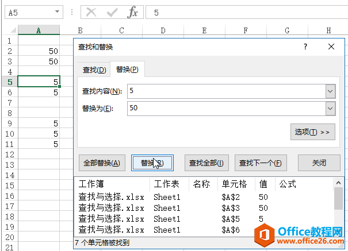
Task: Sort results by 单元格 column header
Action: pyautogui.click(x=234, y=184)
